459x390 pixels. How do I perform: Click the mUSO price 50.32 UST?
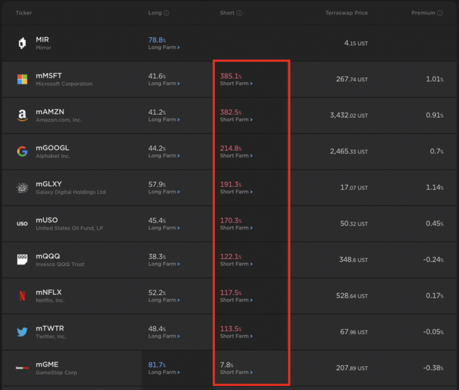pyautogui.click(x=354, y=224)
